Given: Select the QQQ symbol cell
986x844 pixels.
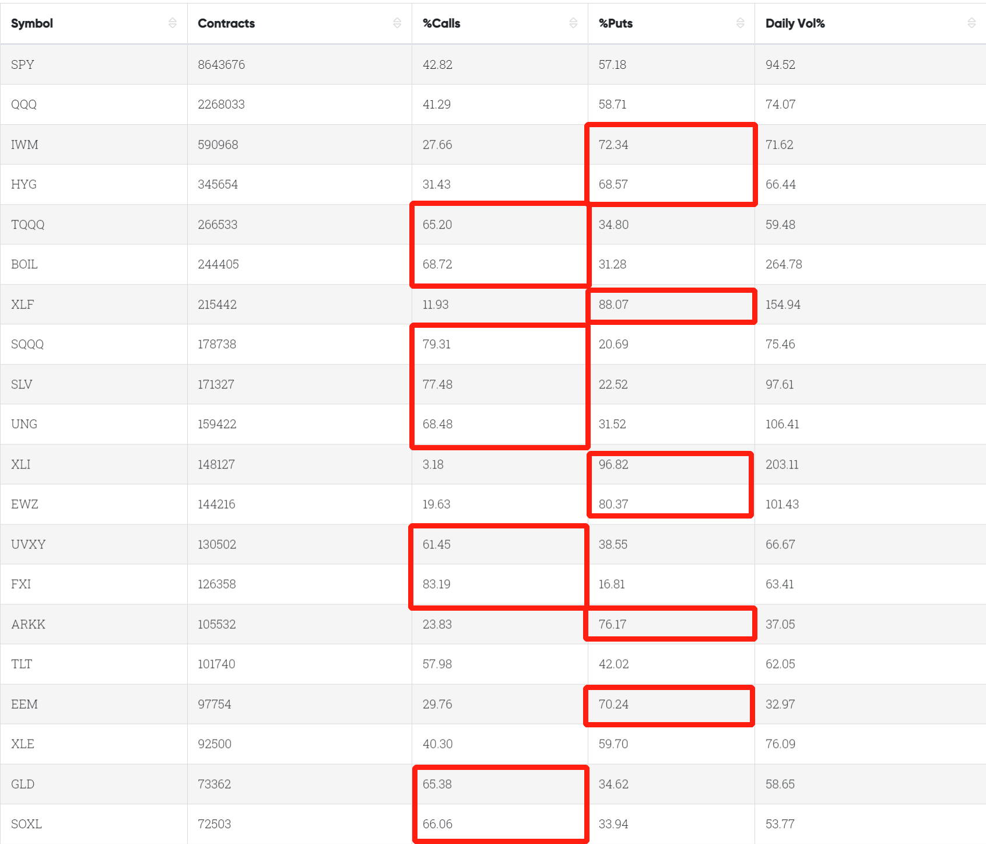Looking at the screenshot, I should coord(24,104).
